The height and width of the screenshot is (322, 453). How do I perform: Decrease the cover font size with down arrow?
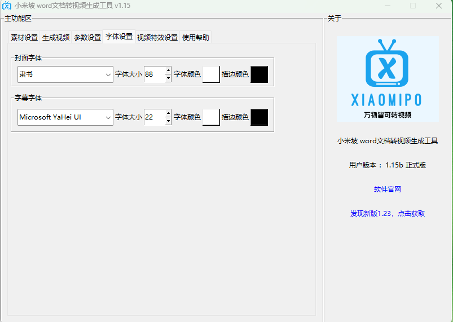point(168,78)
